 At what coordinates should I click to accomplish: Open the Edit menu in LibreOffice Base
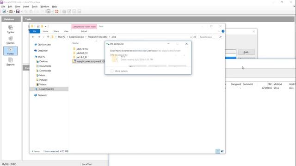pos(10,6)
